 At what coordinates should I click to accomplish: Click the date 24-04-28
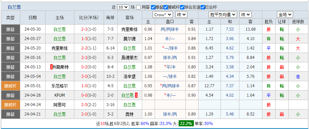click(32, 95)
